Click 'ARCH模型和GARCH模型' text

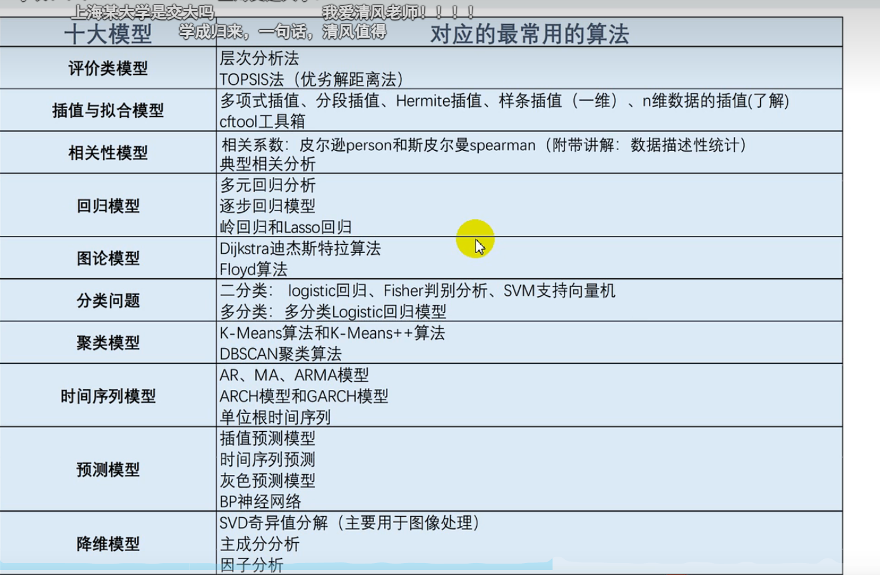point(303,396)
